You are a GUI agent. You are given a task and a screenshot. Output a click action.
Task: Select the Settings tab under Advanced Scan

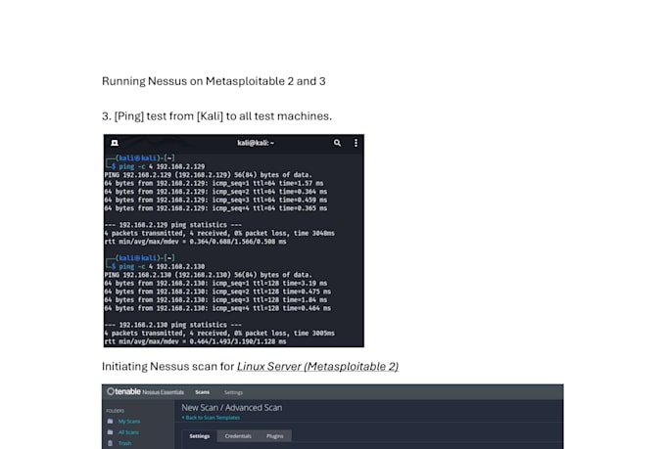pyautogui.click(x=200, y=436)
